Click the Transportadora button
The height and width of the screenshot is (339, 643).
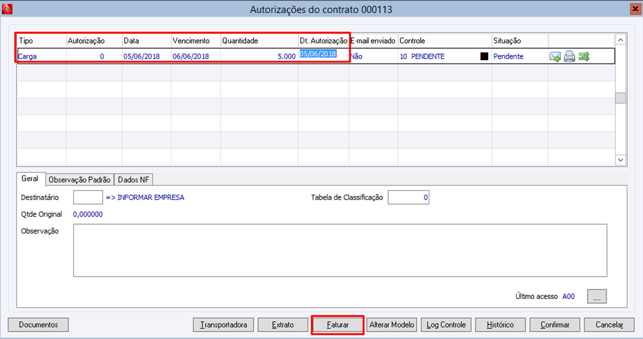click(x=224, y=325)
